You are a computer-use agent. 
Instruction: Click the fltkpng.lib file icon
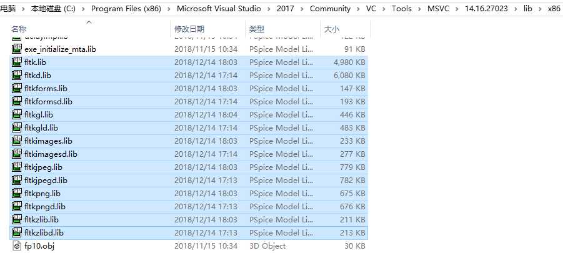pos(17,193)
